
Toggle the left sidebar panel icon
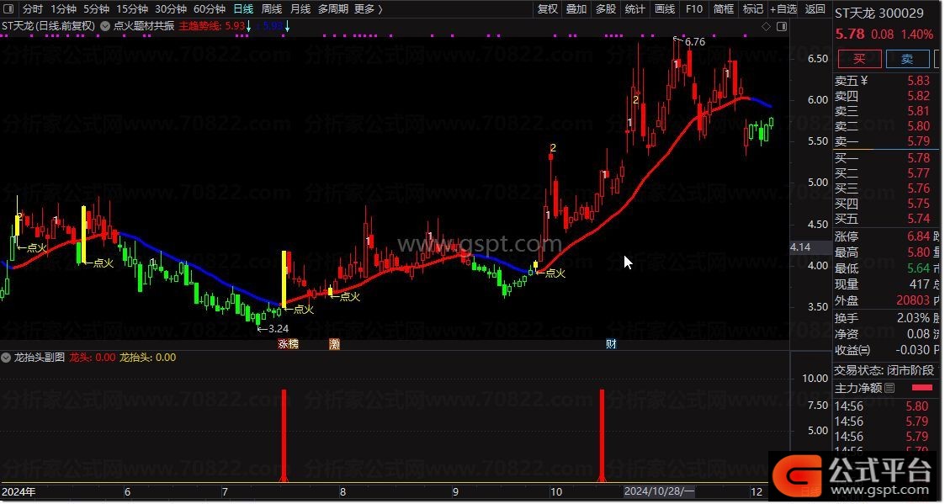click(9, 9)
